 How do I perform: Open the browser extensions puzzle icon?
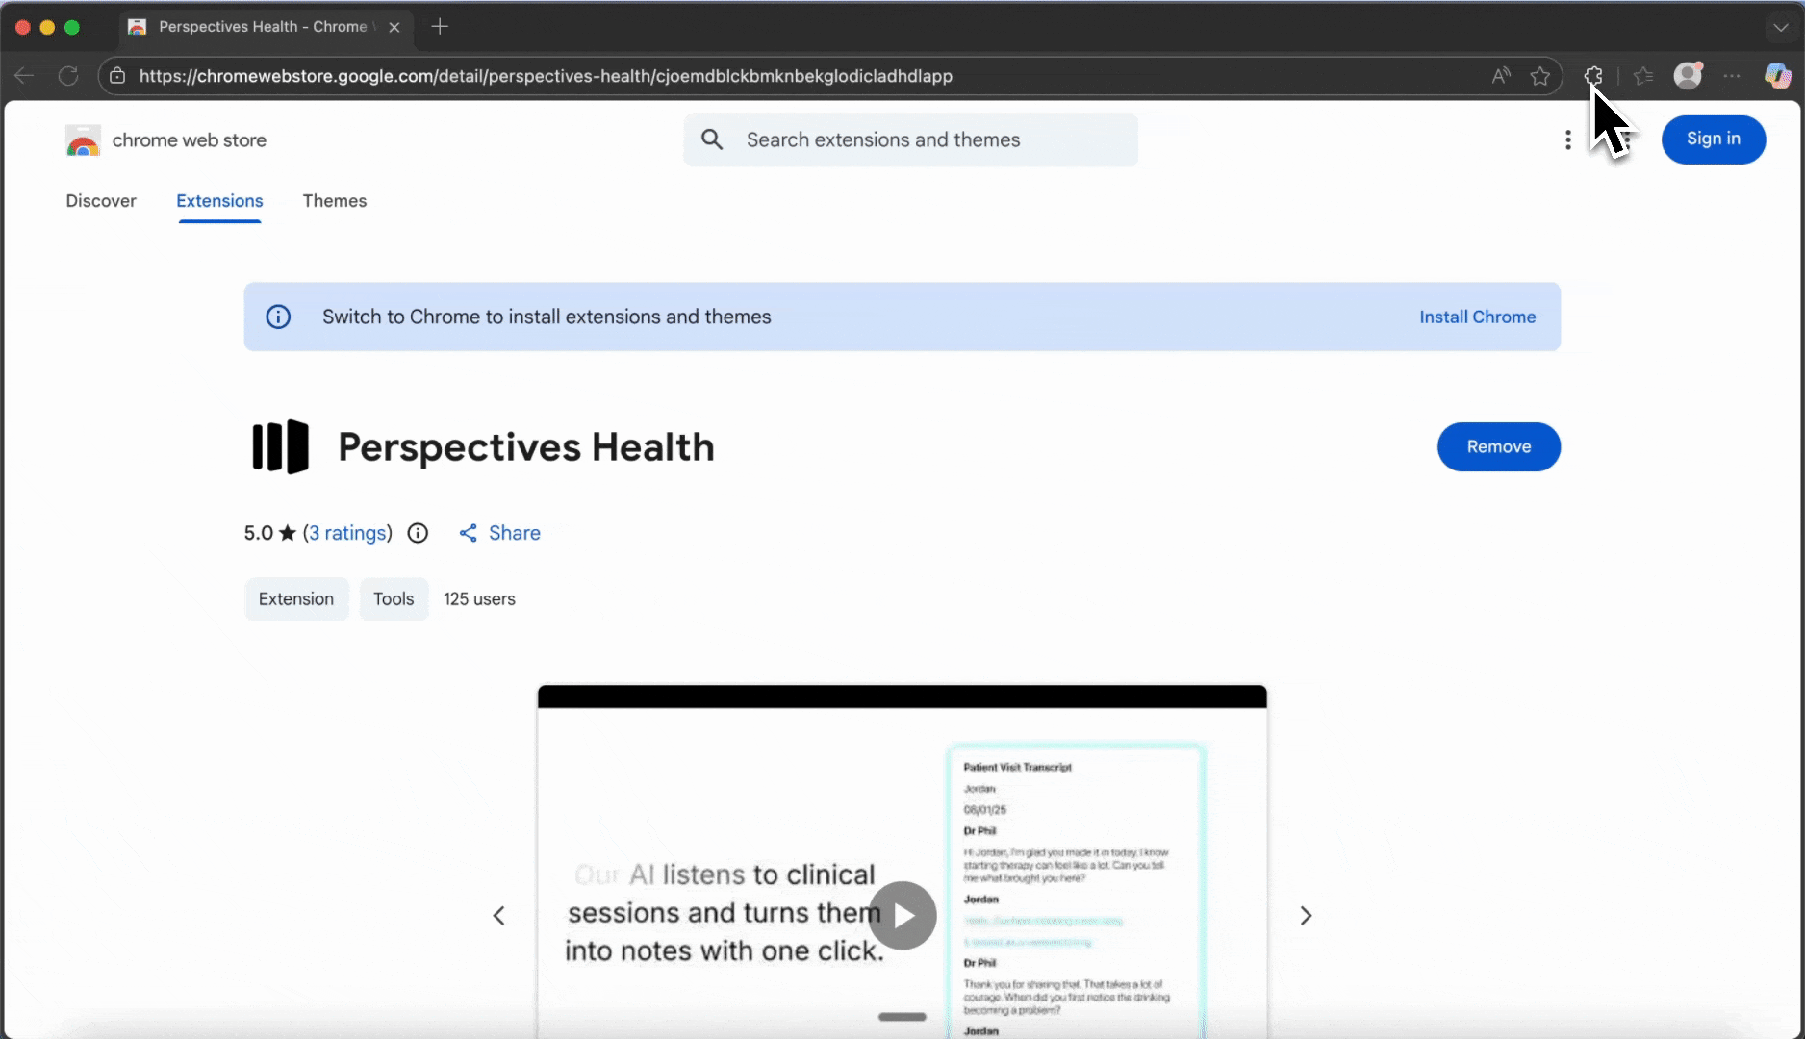tap(1593, 76)
